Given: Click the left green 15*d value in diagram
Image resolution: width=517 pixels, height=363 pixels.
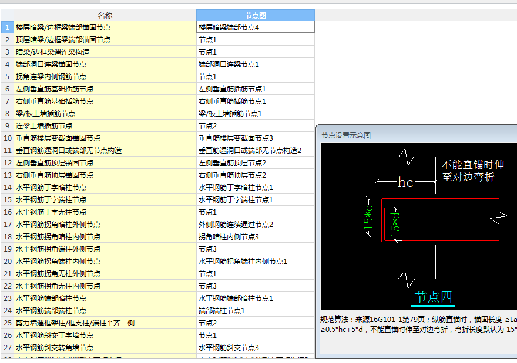Looking at the screenshot, I should click(368, 217).
